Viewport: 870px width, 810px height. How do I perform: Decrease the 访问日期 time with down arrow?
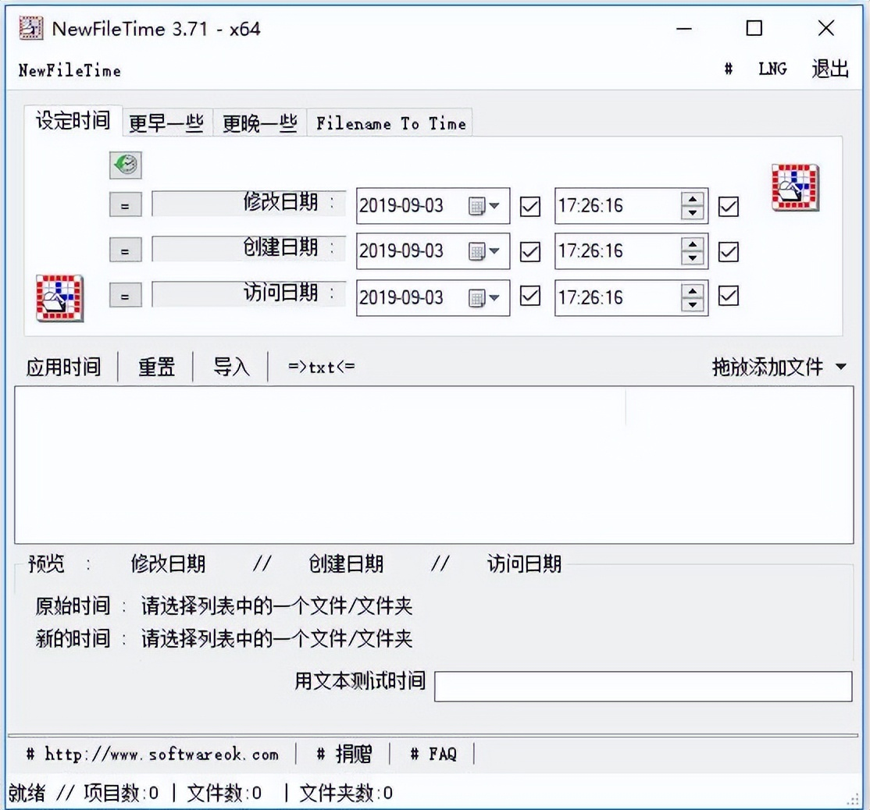click(x=693, y=304)
